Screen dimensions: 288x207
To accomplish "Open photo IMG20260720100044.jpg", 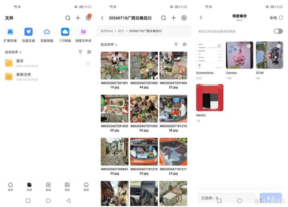I will click(x=144, y=65).
